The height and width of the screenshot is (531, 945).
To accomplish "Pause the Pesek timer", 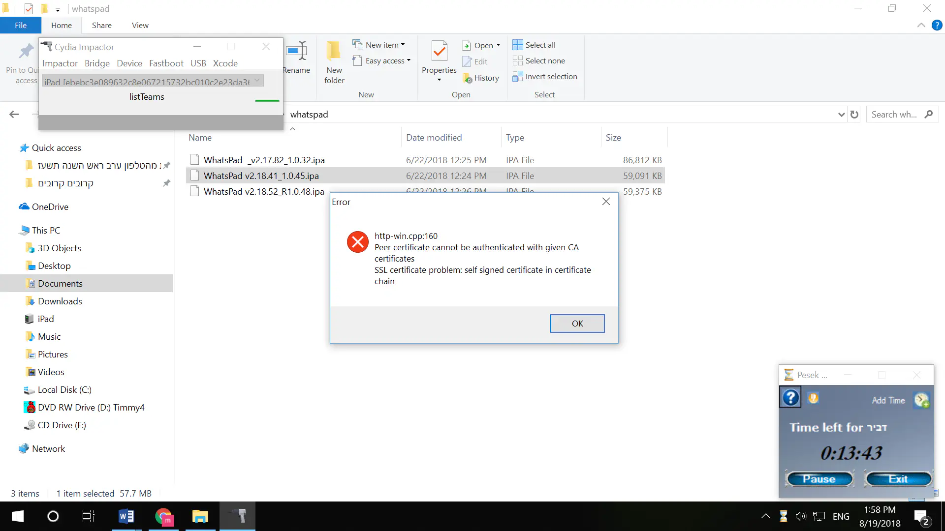I will pos(819,479).
